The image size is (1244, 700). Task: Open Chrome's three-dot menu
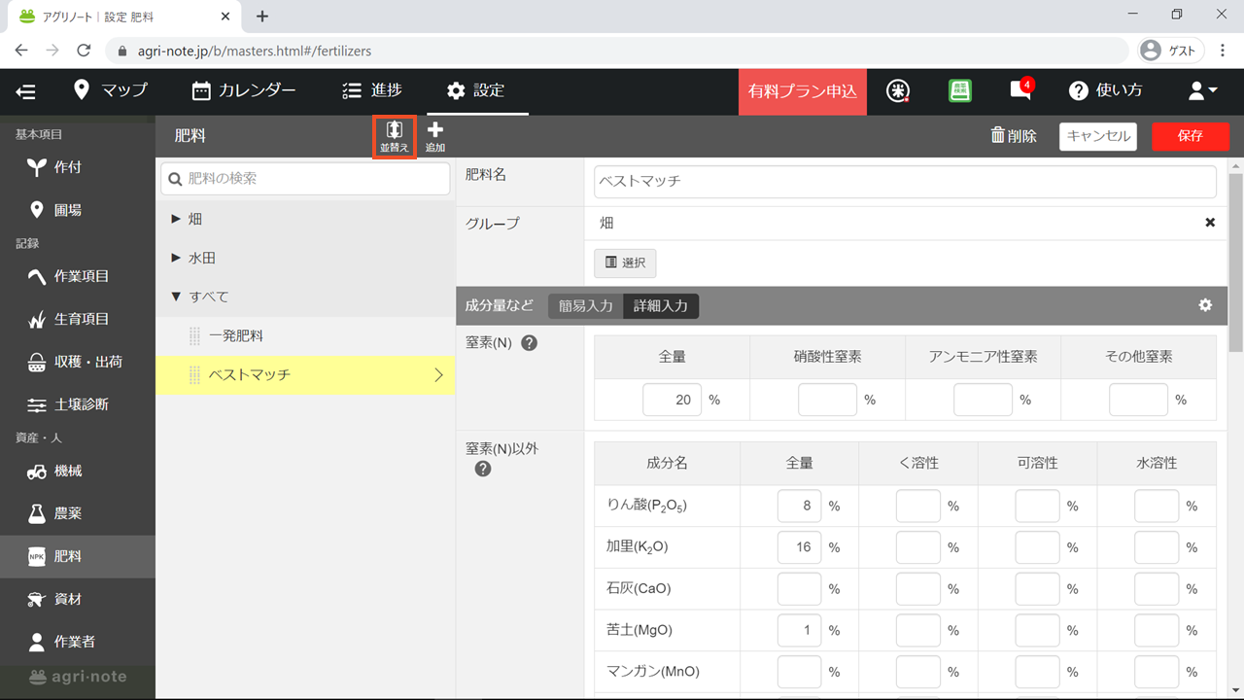[1223, 51]
